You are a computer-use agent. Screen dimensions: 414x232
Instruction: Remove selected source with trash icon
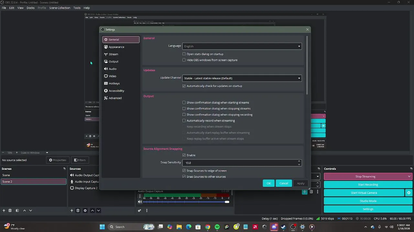tap(78, 210)
